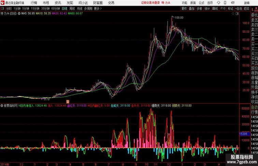Switch to 1分钟 period tab

pos(17,9)
